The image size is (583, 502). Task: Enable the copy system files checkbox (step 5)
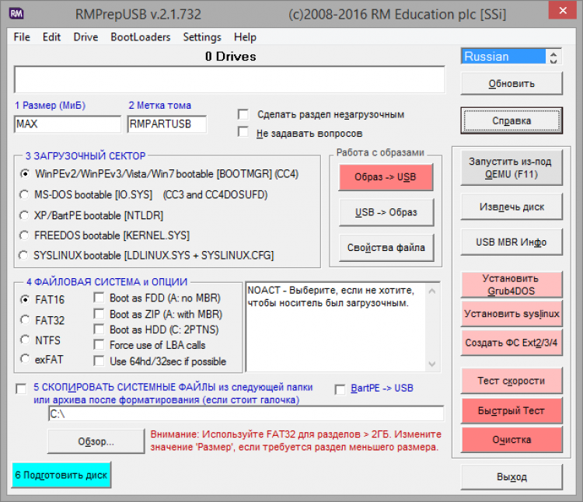pos(21,389)
